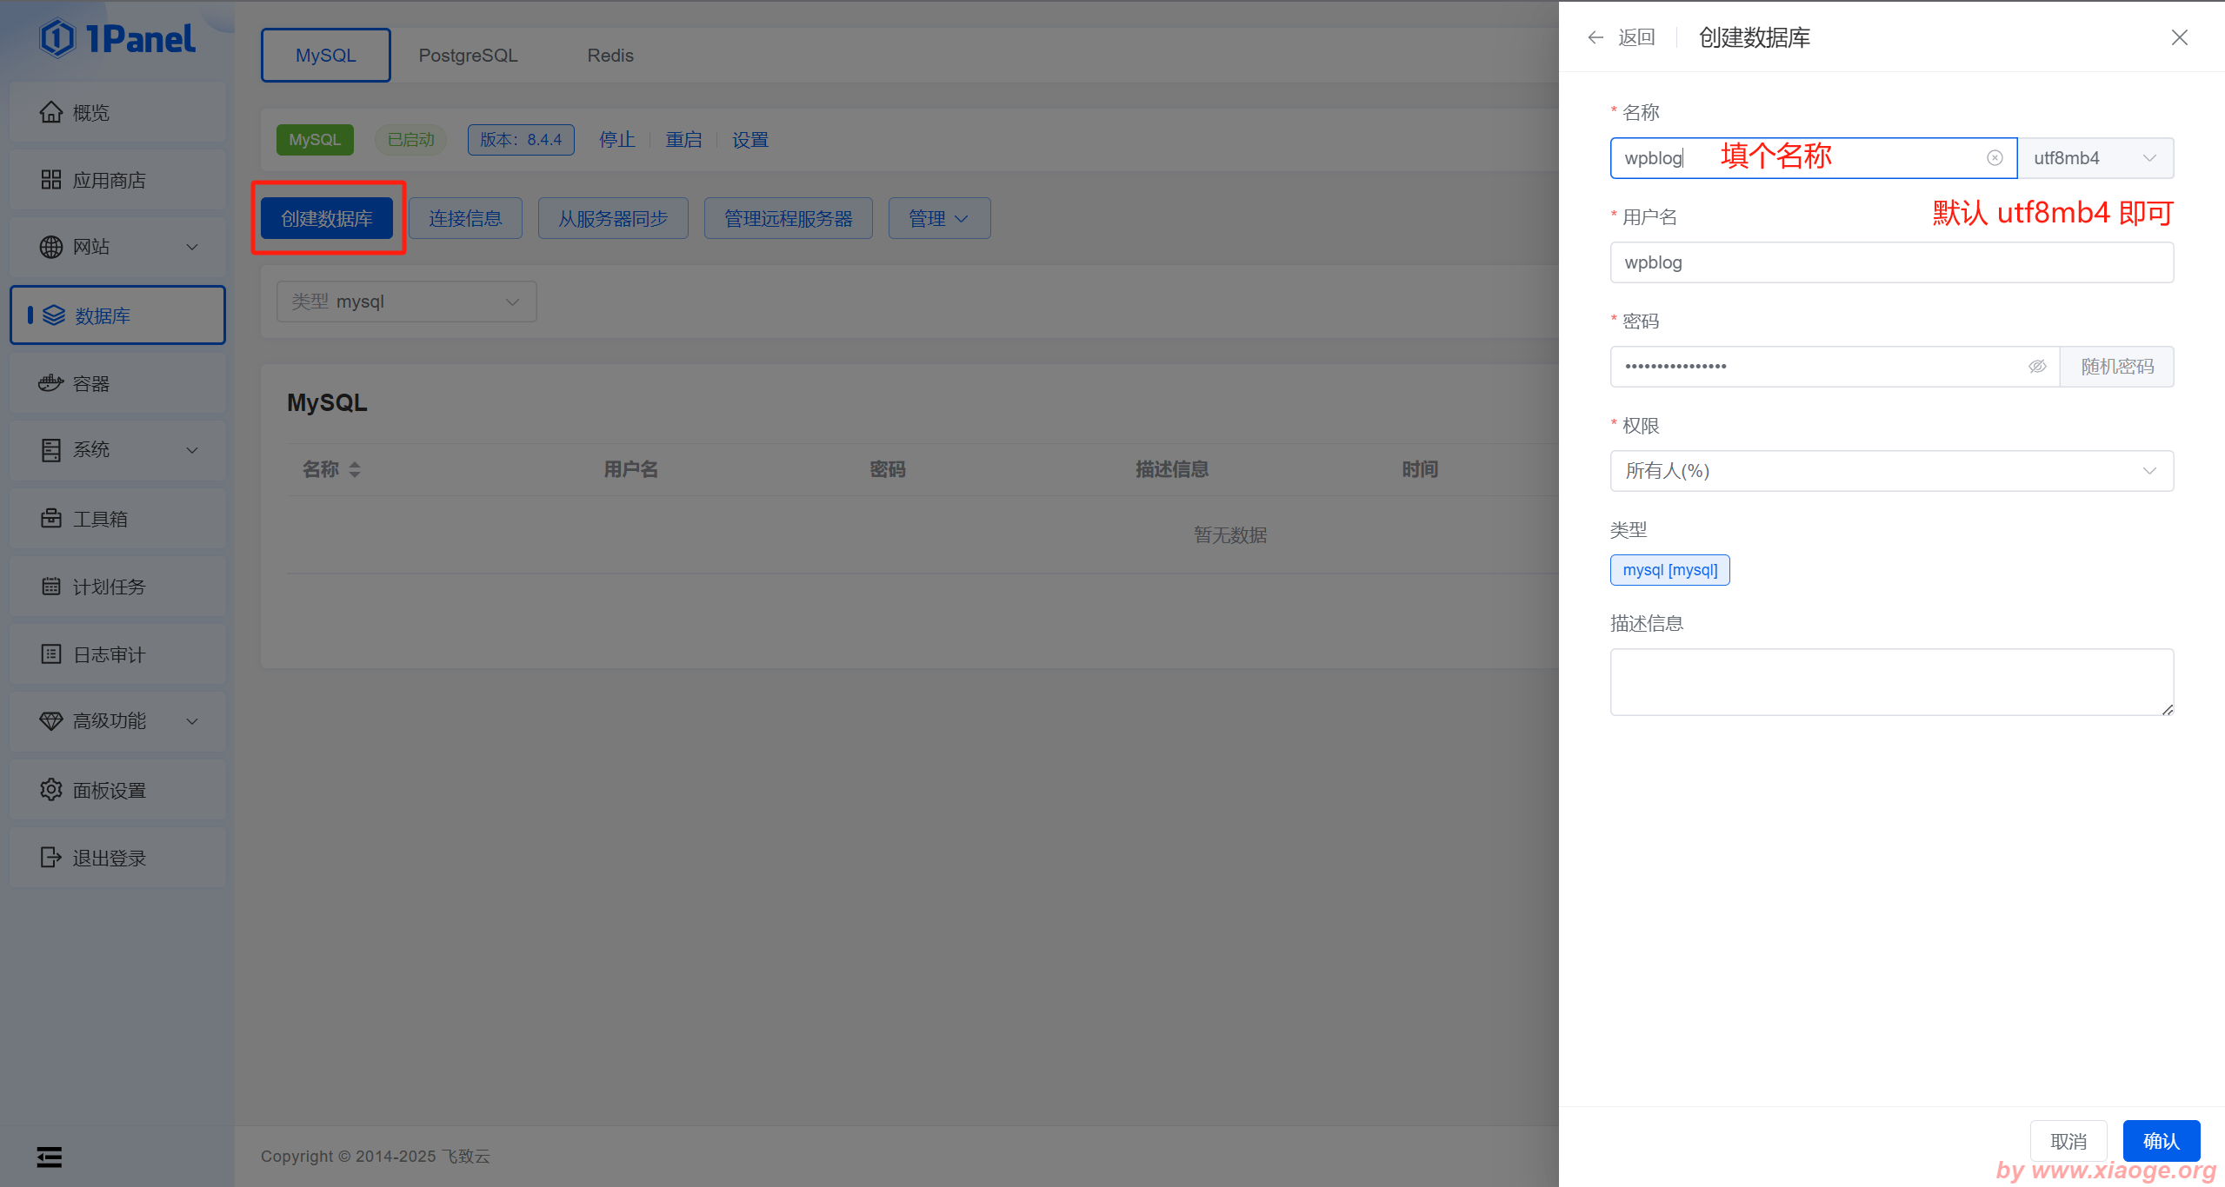
Task: Click the scheduled tasks calendar icon
Action: (x=51, y=587)
